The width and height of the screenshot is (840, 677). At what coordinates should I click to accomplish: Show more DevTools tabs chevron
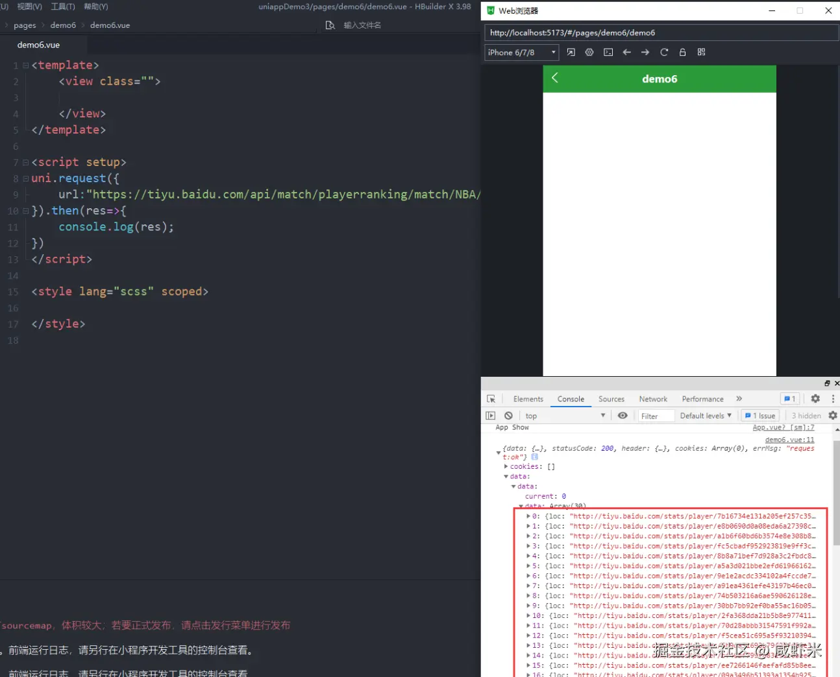coord(739,399)
